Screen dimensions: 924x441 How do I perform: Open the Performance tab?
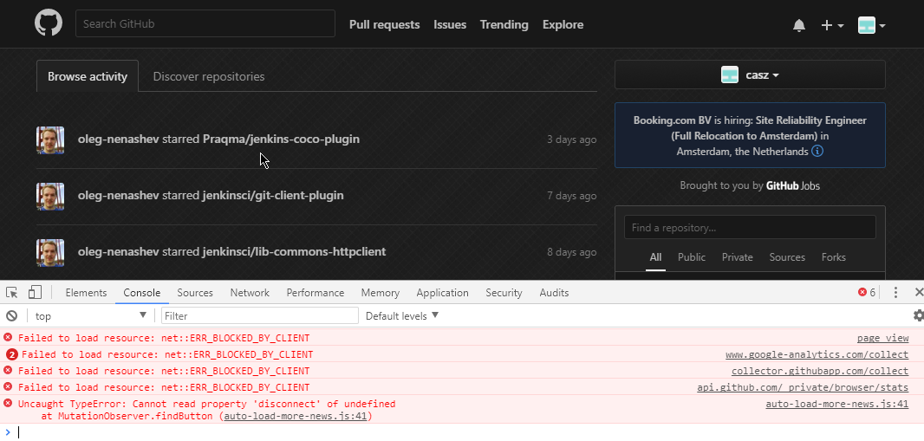coord(316,293)
